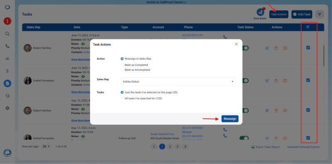Toggle the select-all checkbox in the table header
This screenshot has height=164, width=332.
click(x=308, y=27)
